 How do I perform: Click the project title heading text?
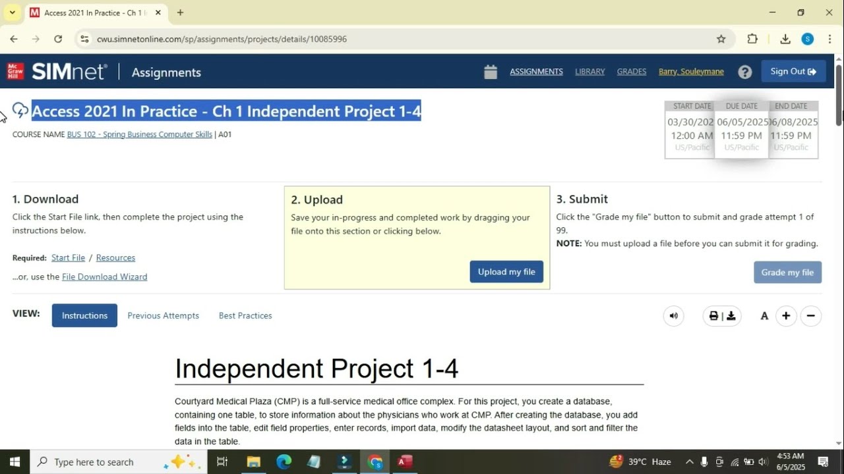pos(226,111)
